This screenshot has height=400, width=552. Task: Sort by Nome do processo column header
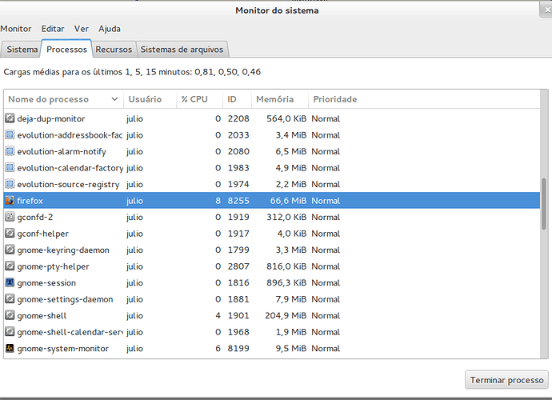(x=63, y=99)
